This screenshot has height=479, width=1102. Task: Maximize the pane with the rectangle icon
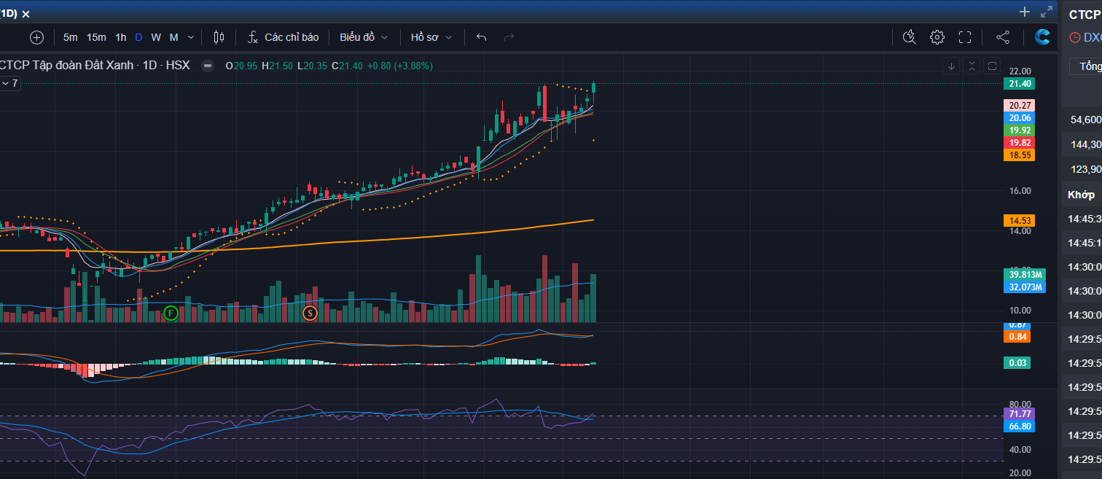(992, 66)
